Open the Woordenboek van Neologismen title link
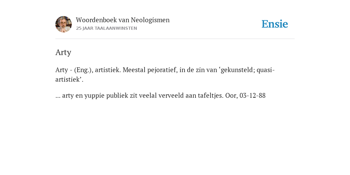The width and height of the screenshot is (350, 175). [123, 20]
